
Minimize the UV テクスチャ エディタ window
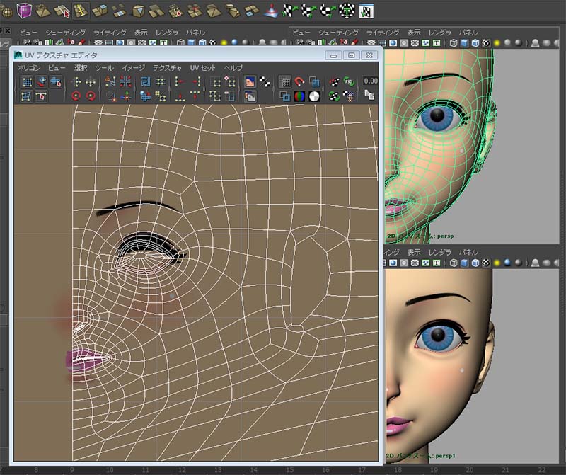(x=333, y=55)
